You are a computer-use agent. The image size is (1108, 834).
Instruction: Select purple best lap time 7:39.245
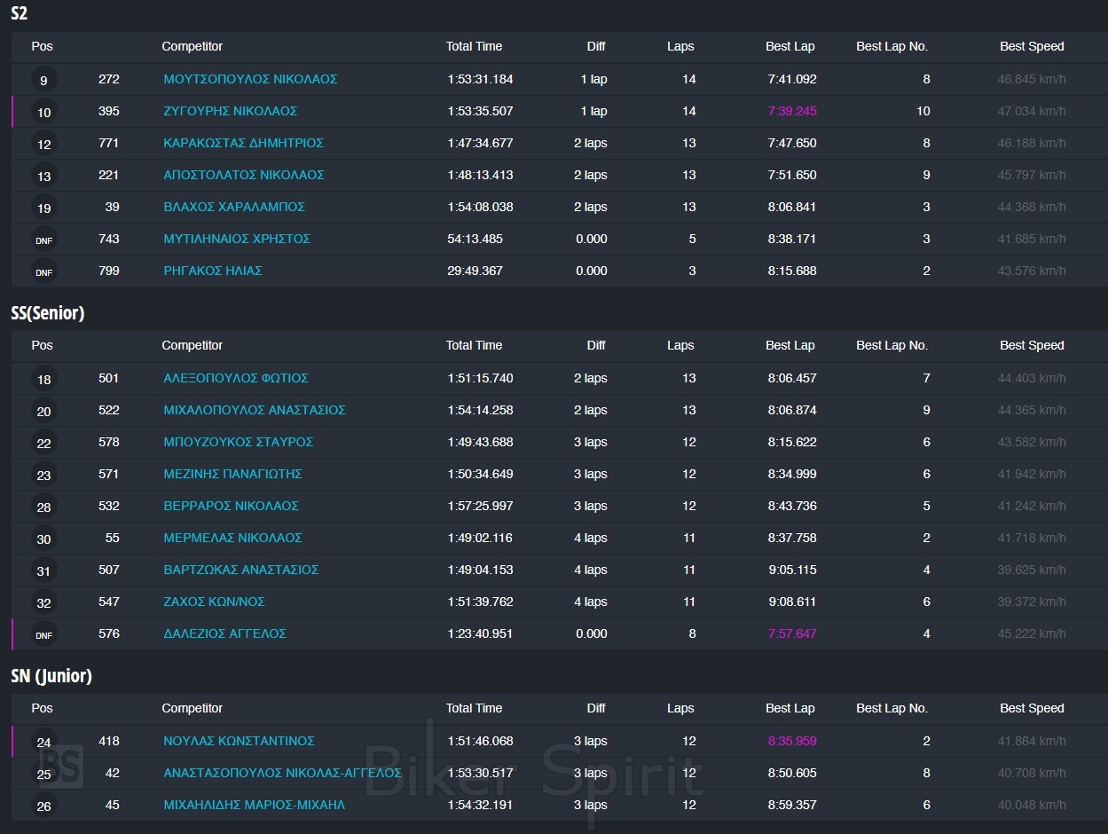click(x=792, y=111)
